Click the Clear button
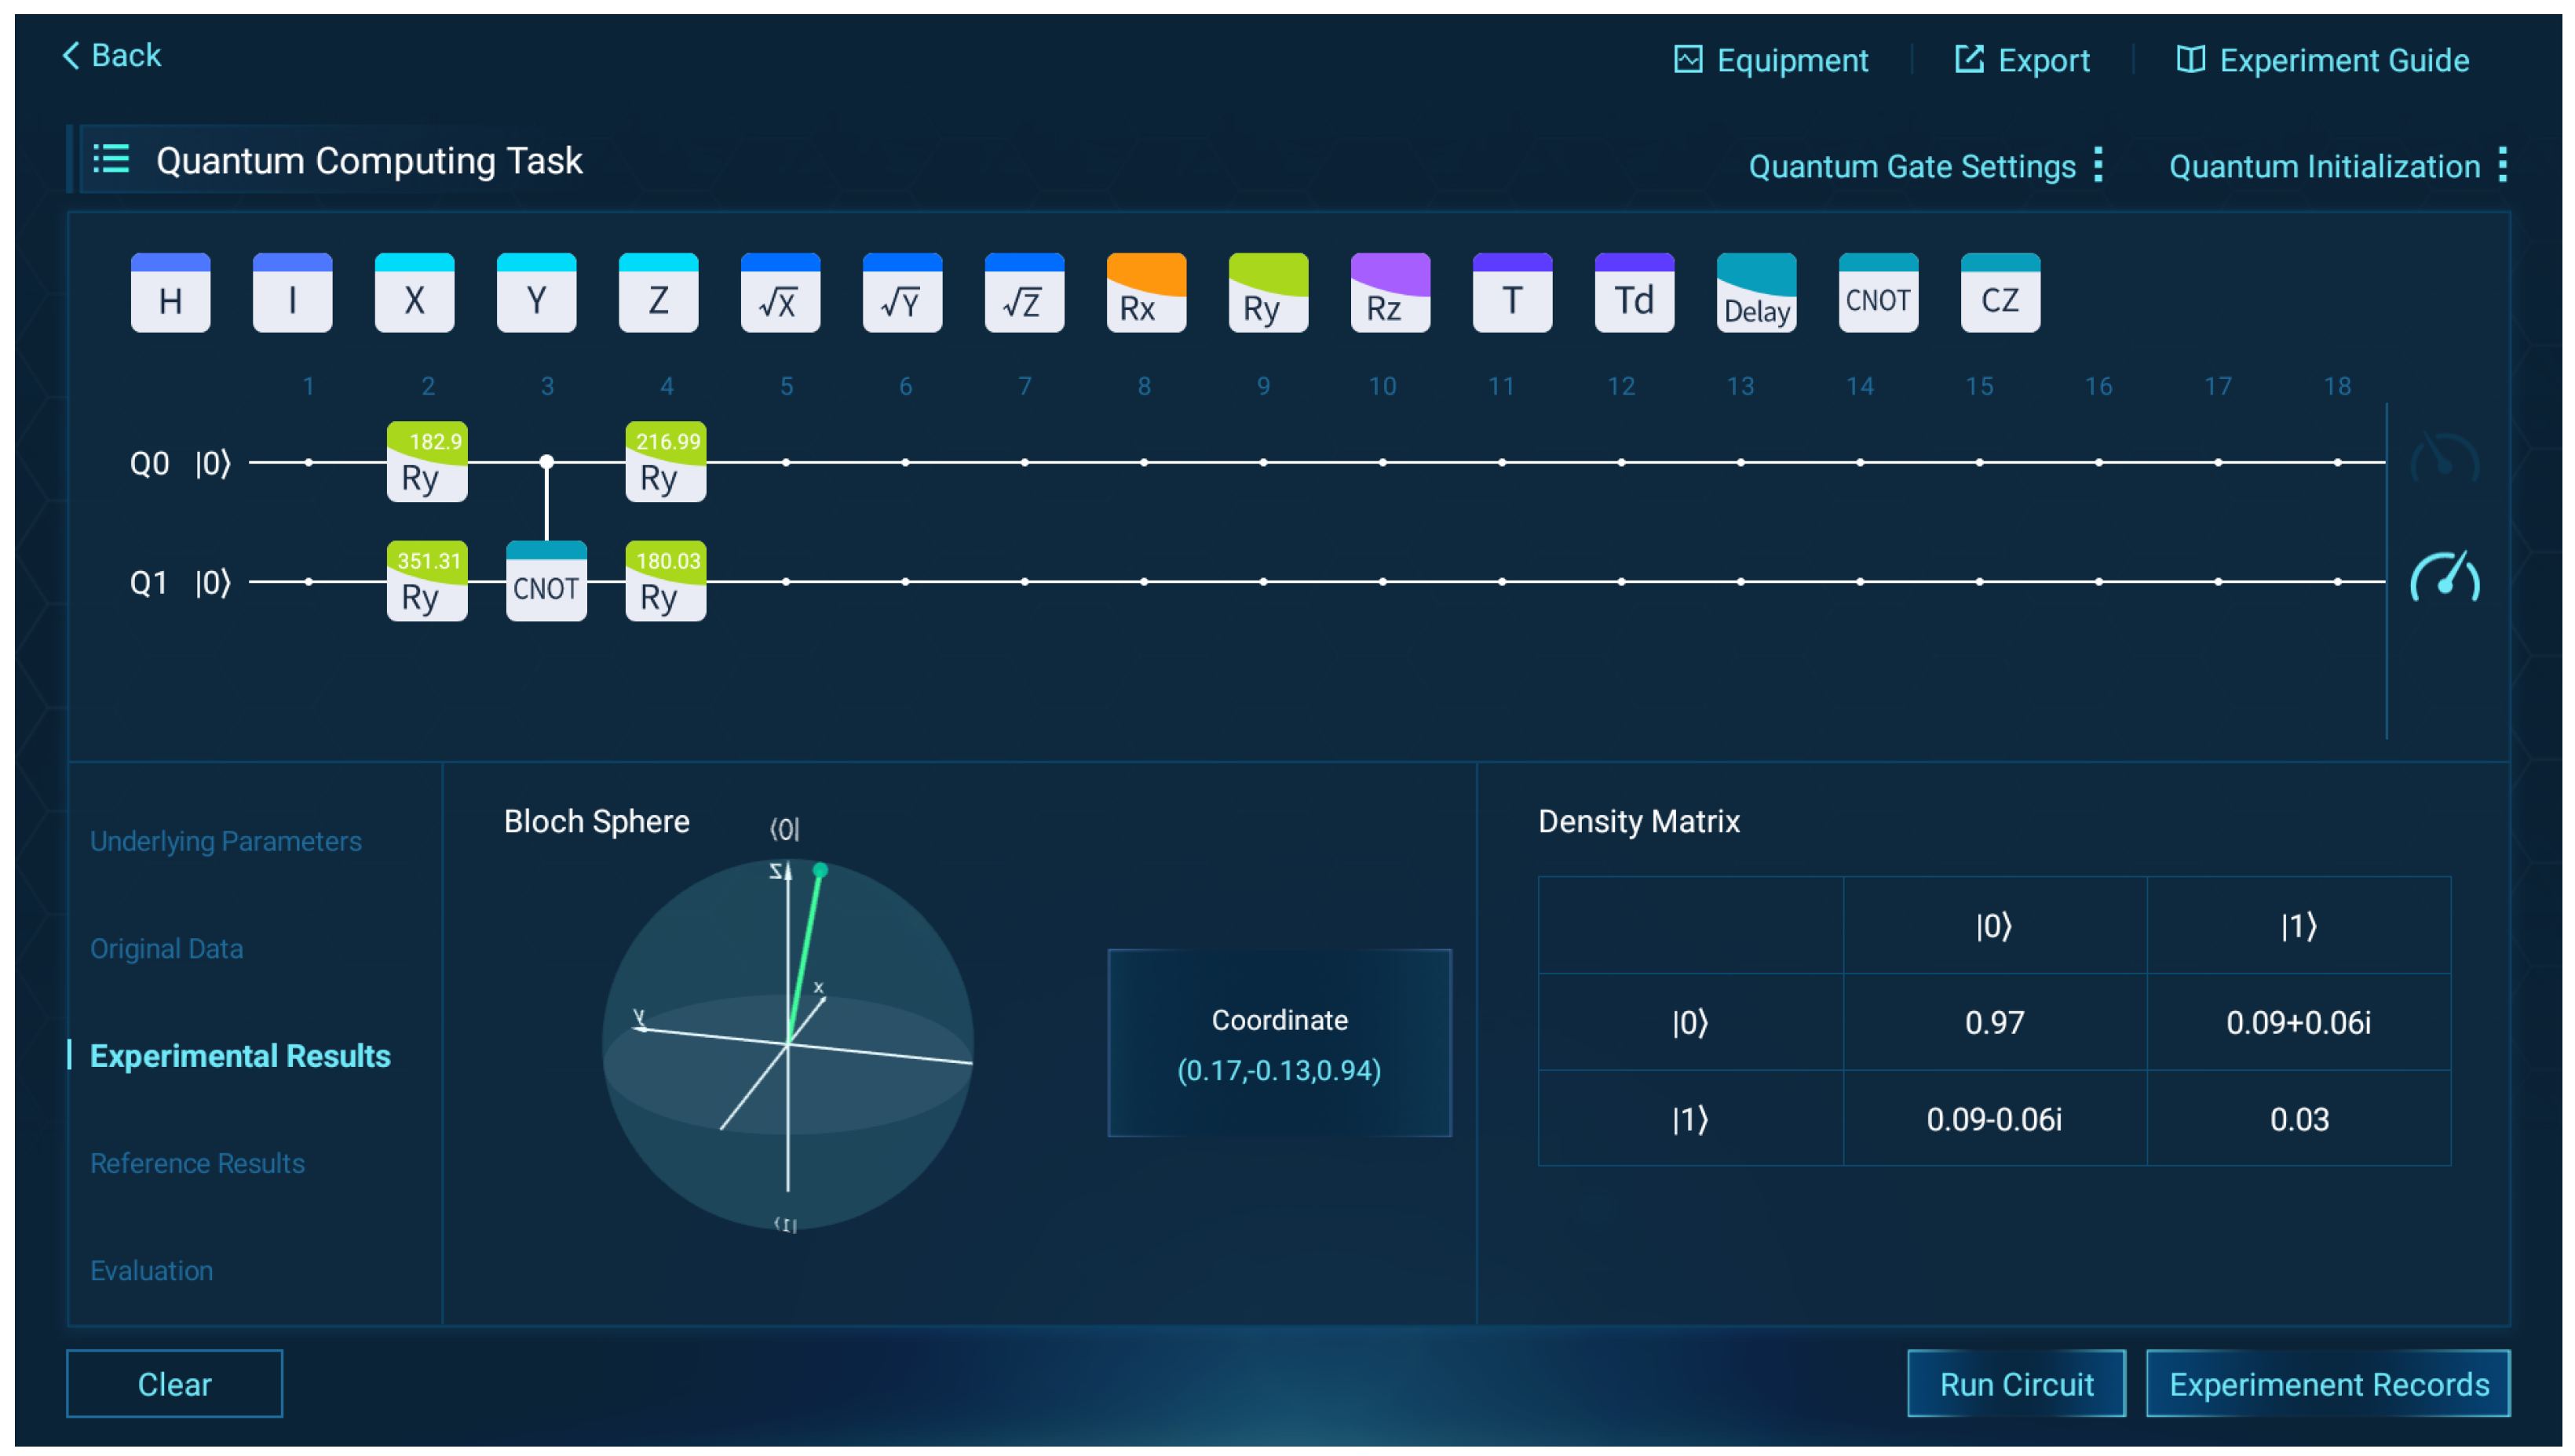 point(174,1383)
